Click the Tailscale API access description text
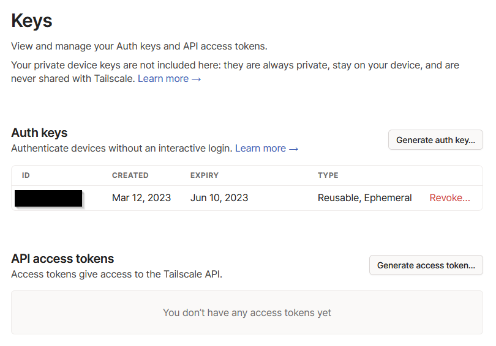 click(x=116, y=274)
